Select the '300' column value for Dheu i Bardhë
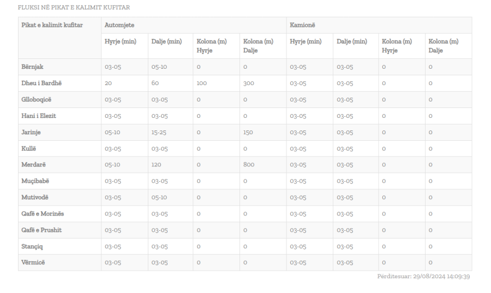Viewport: 491px width, 293px height. pos(249,83)
